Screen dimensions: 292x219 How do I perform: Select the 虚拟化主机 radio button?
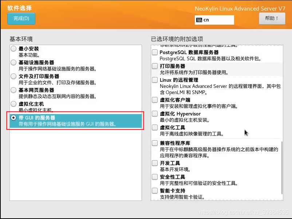[x=13, y=104]
